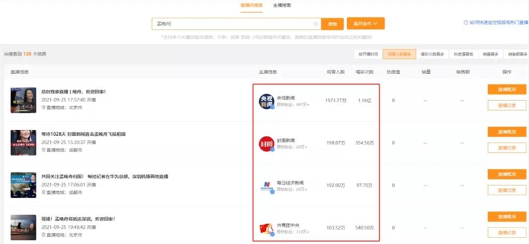
Task: Click the search input containing 孟晚舟
Action: 236,24
